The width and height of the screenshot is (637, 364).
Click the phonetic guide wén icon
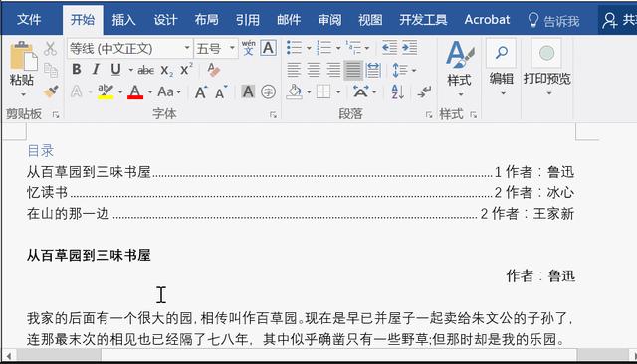[248, 48]
